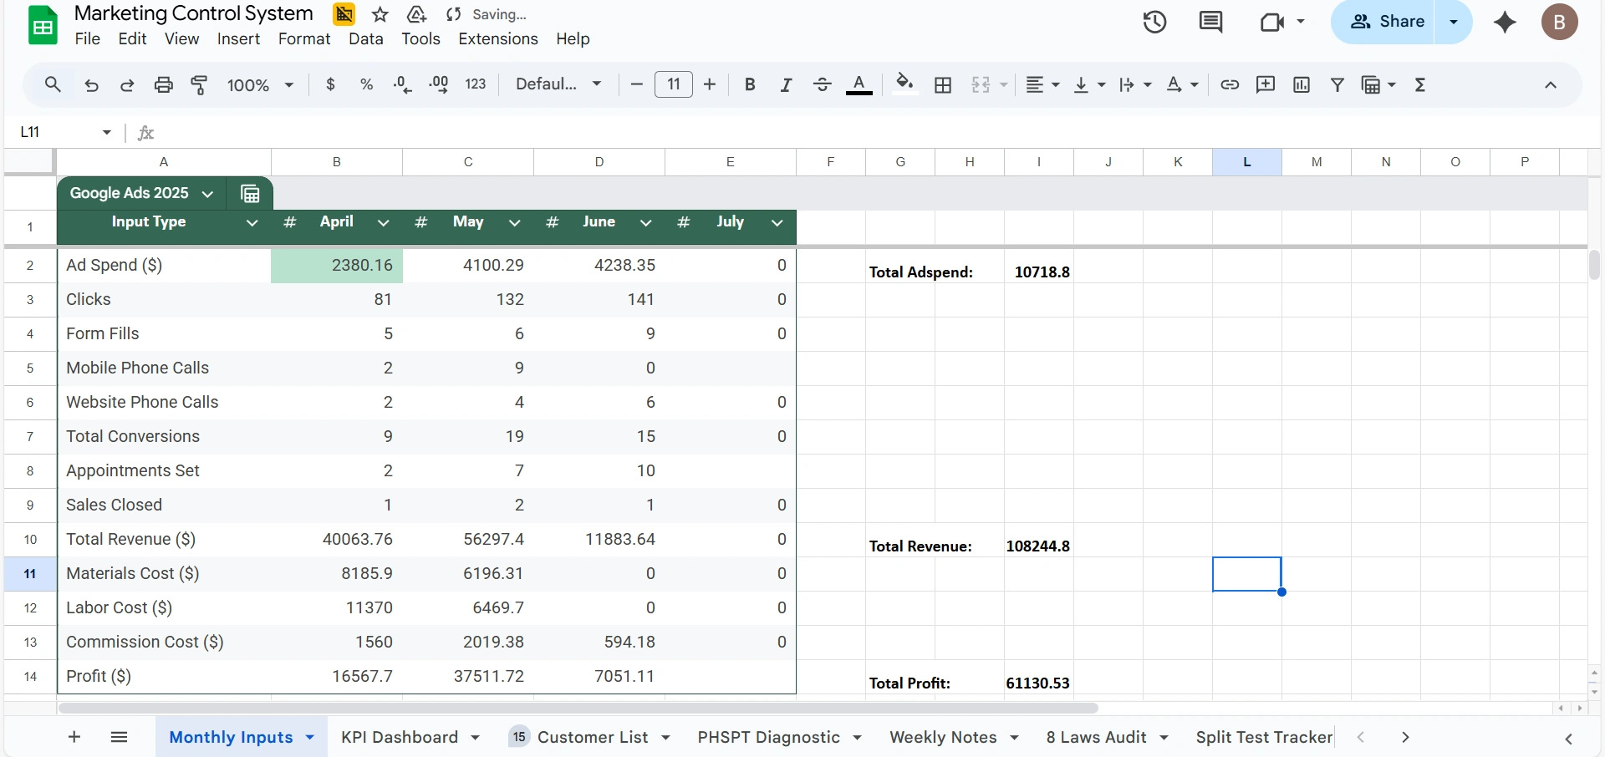
Task: Open the Data menu
Action: pyautogui.click(x=366, y=38)
